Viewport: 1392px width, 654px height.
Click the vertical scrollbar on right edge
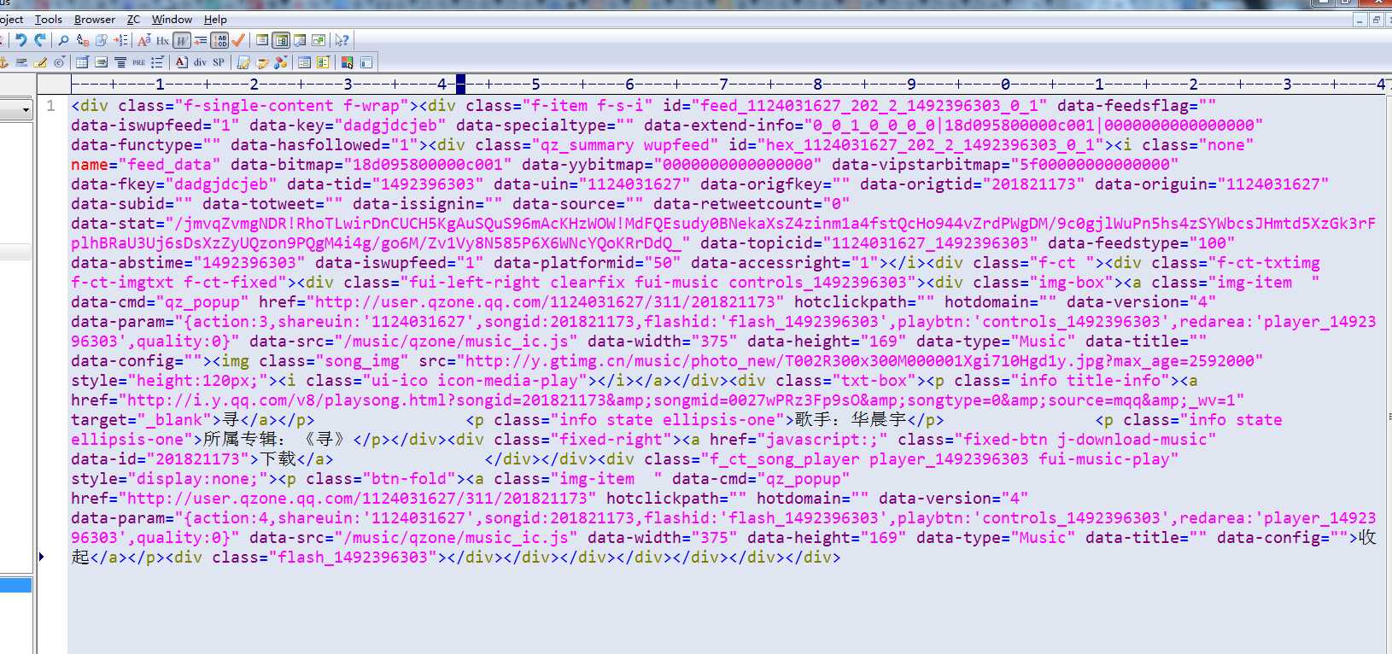[x=1389, y=367]
